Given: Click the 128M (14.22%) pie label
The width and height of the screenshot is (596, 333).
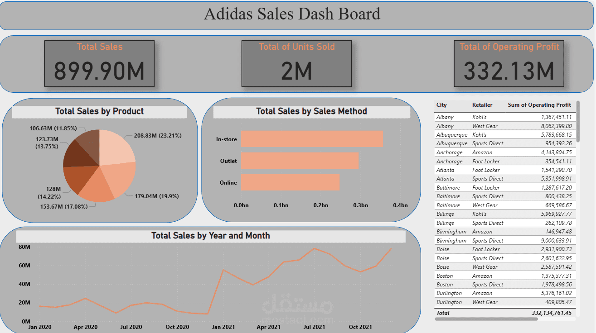Looking at the screenshot, I should (49, 193).
